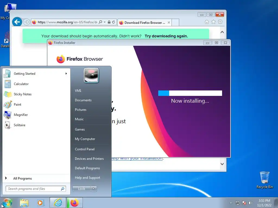Open the Recycle Bin desktop icon
The width and height of the screenshot is (278, 208).
tap(264, 180)
